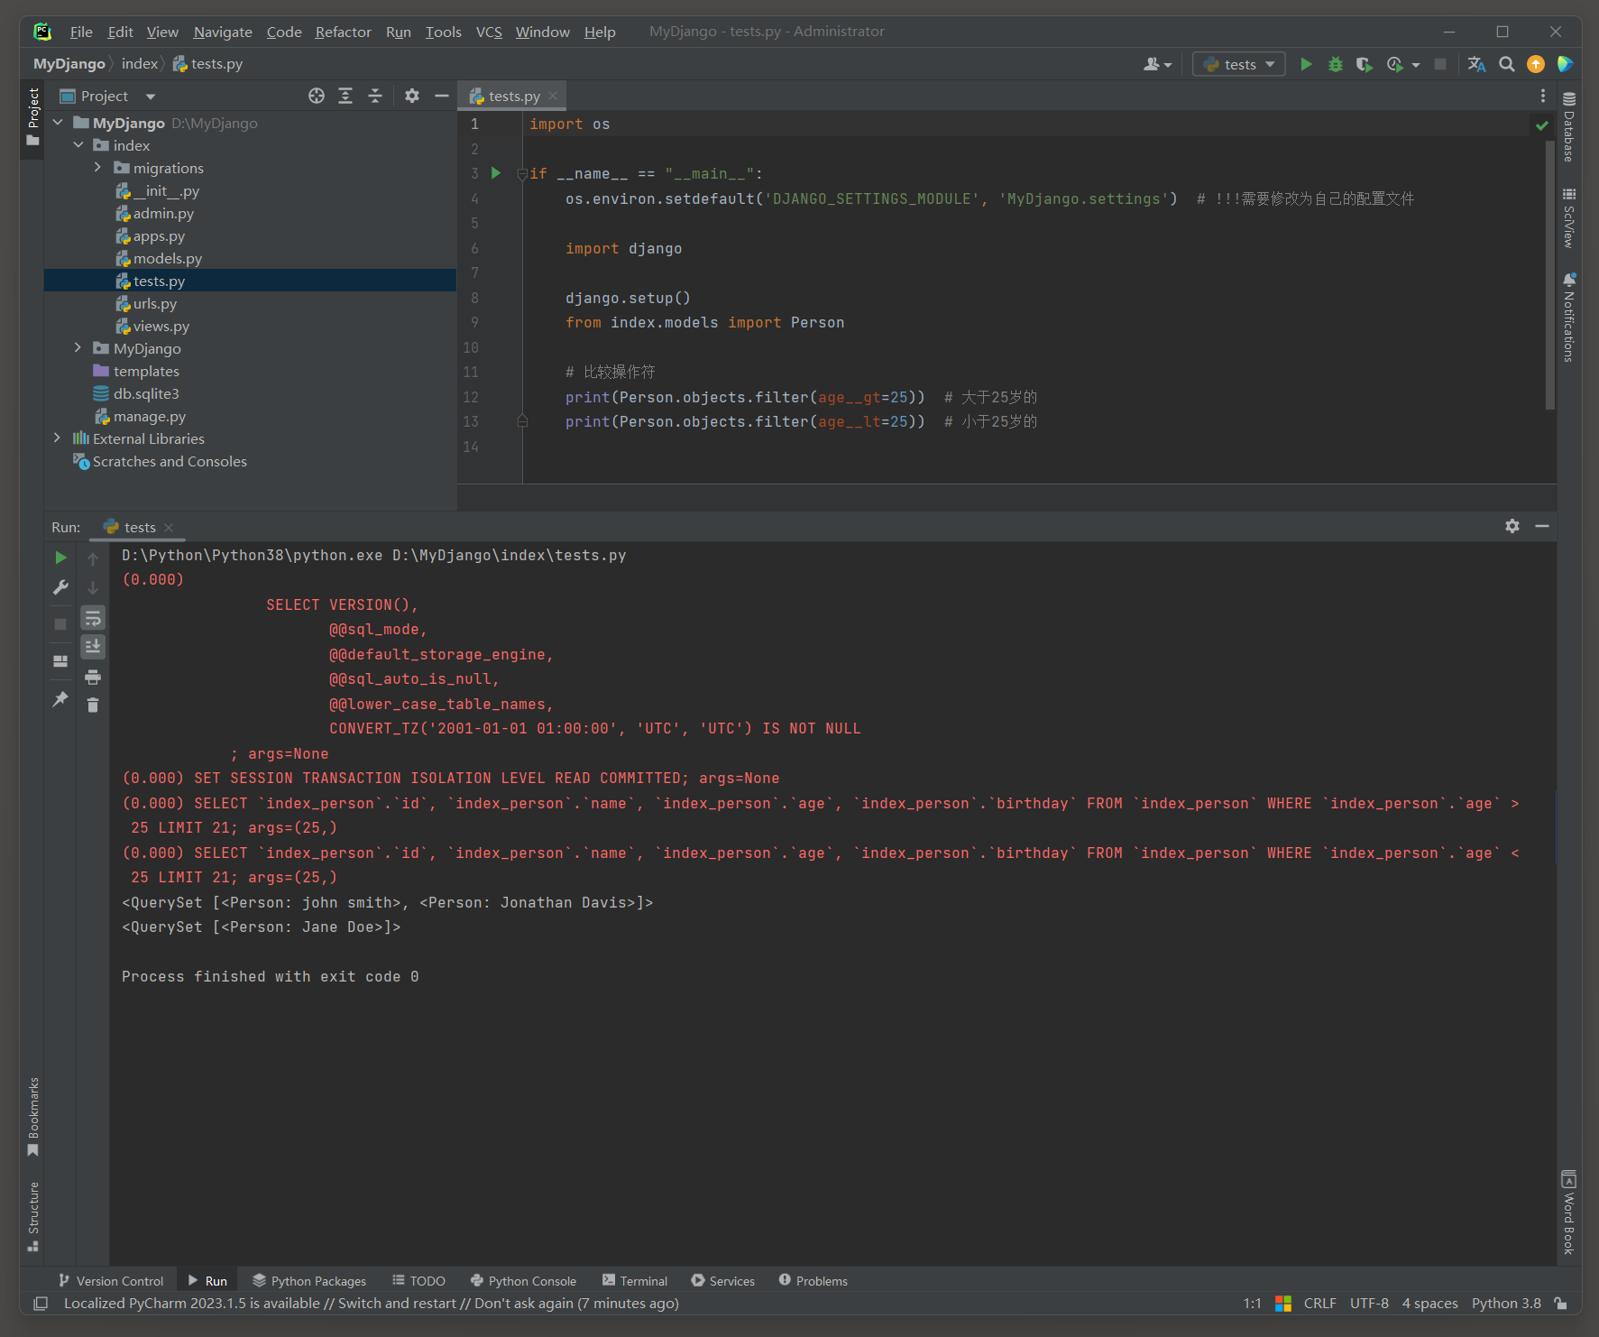Image resolution: width=1599 pixels, height=1337 pixels.
Task: Collapse the index folder
Action: point(78,145)
